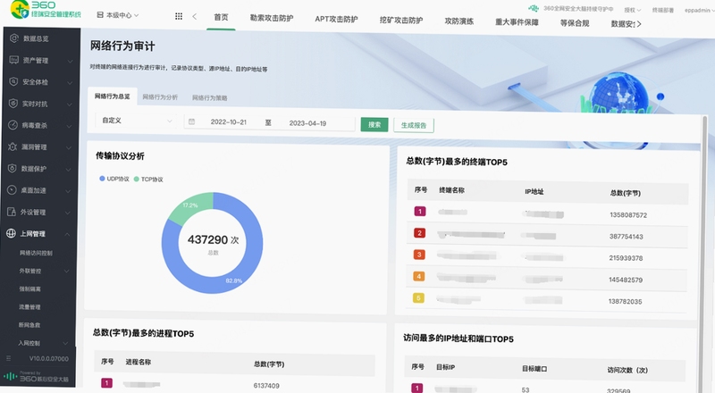Open 强制隔离 in the sidebar submenu
This screenshot has width=715, height=393.
click(x=29, y=289)
